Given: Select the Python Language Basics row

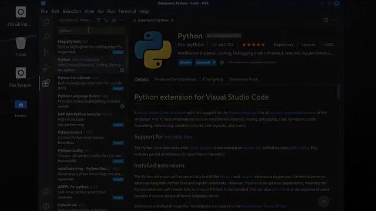Looking at the screenshot, I should tap(90, 101).
